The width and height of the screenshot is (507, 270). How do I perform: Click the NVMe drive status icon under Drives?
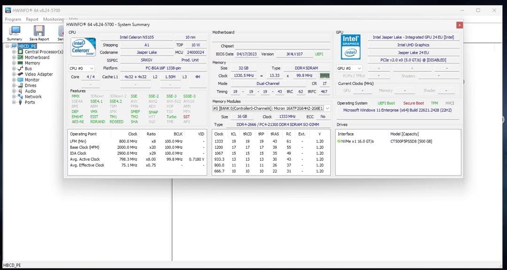(339, 142)
